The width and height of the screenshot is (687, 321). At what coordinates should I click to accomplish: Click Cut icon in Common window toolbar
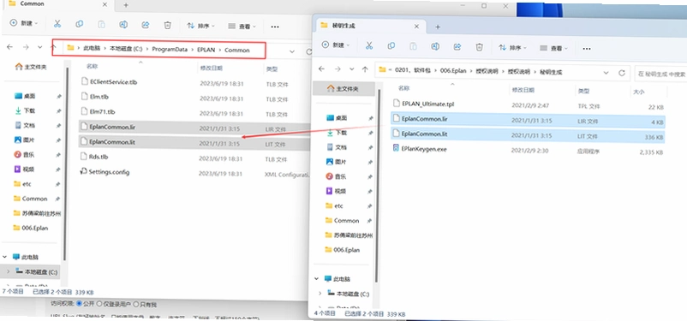tap(57, 24)
